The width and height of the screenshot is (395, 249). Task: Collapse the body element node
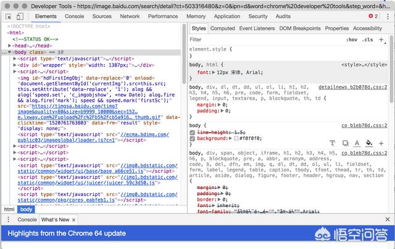(x=10, y=52)
